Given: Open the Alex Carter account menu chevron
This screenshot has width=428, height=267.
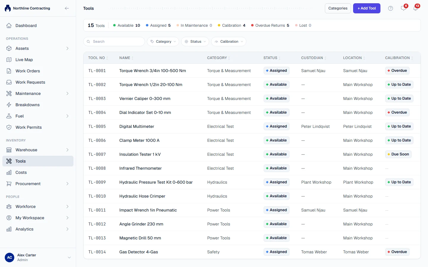Looking at the screenshot, I should pyautogui.click(x=69, y=258).
